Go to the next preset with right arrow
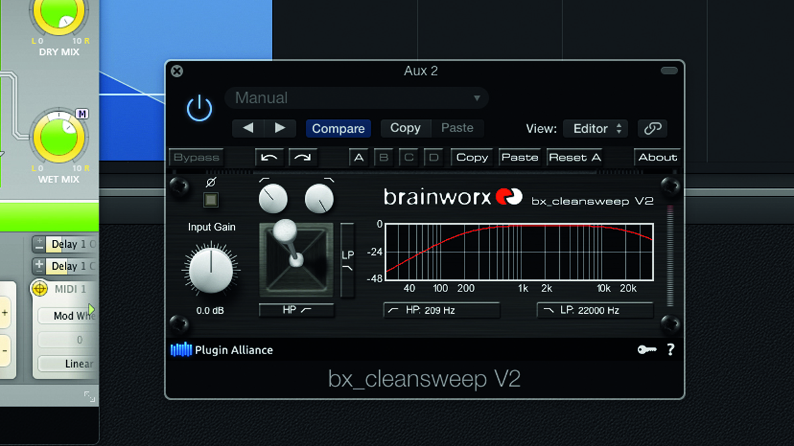The image size is (794, 446). (280, 128)
